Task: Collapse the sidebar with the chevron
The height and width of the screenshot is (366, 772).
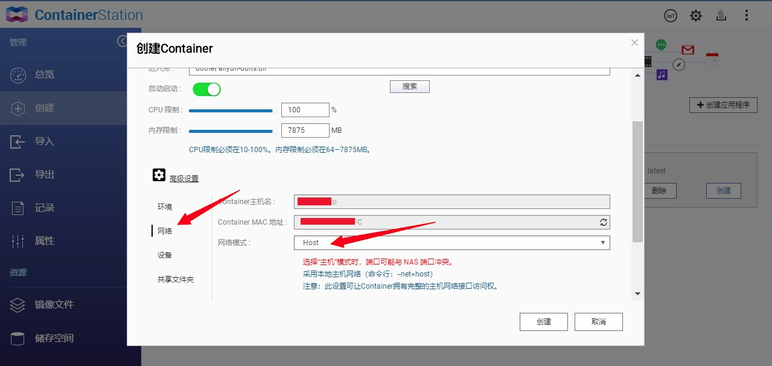Action: (x=121, y=42)
